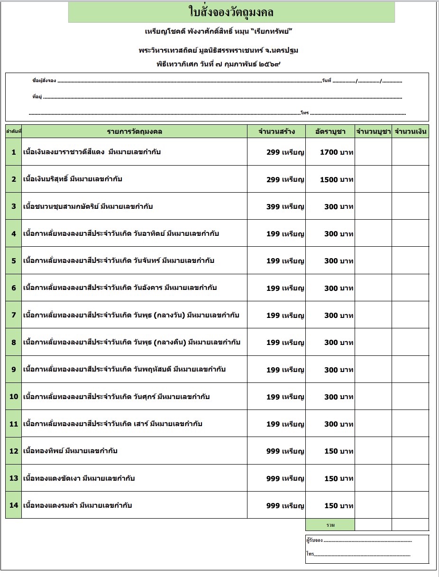The height and width of the screenshot is (577, 439).
Task: Click the จำนวนบูชา cell for item 1
Action: pyautogui.click(x=373, y=152)
